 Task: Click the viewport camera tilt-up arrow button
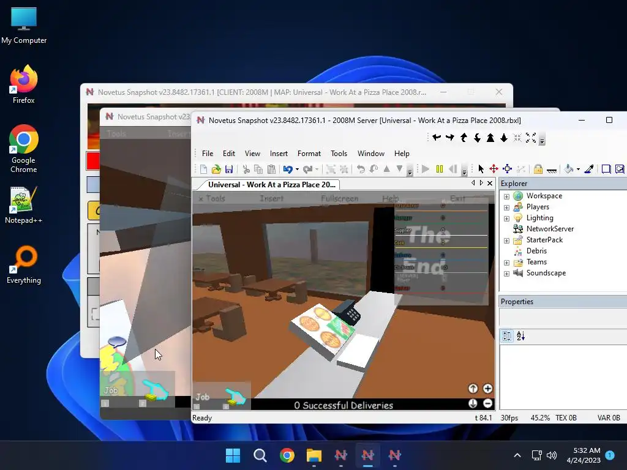pos(473,389)
